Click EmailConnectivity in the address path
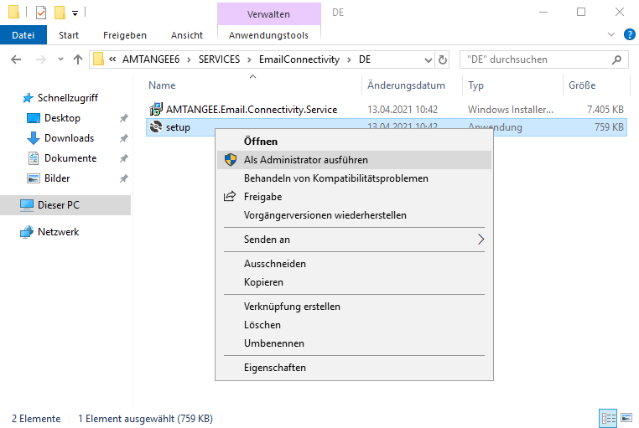Image resolution: width=639 pixels, height=428 pixels. 299,59
